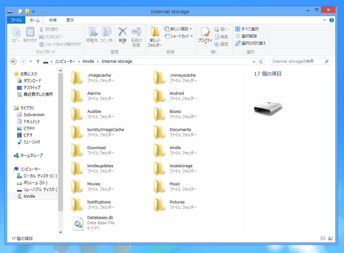Click Paste shortcut (ショートカットの貼り付け)
This screenshot has width=344, height=253.
coord(60,44)
